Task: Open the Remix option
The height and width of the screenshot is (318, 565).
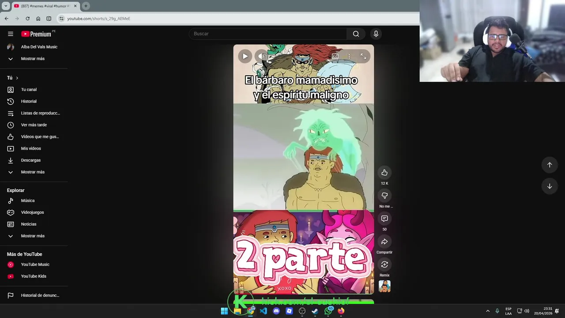Action: (384, 265)
